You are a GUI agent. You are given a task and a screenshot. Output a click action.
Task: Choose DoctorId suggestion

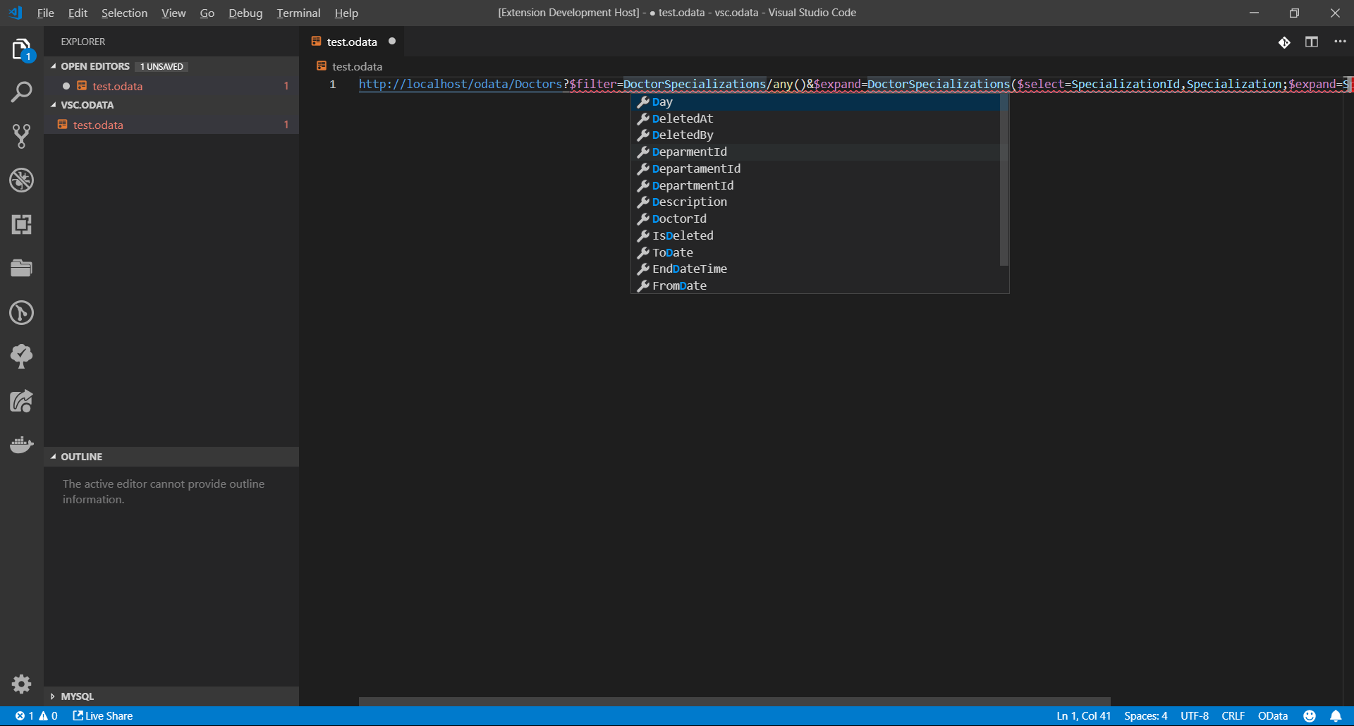815,219
